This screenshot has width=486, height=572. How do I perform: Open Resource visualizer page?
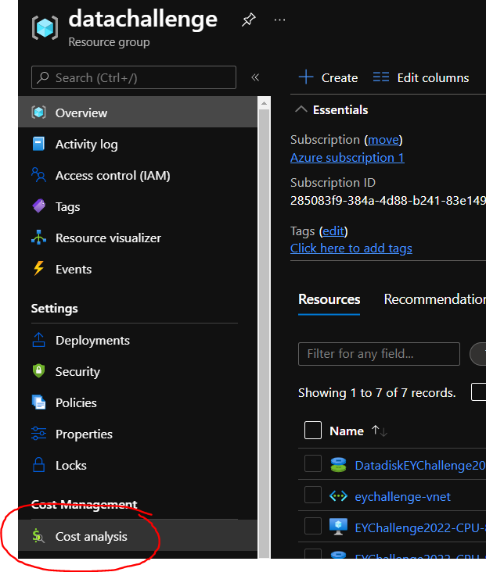point(138,238)
